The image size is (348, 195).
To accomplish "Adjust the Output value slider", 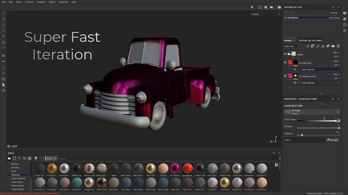I will 316,121.
